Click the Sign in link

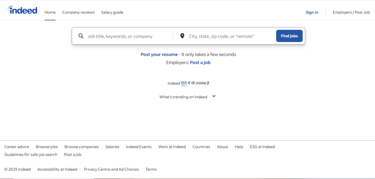click(312, 12)
